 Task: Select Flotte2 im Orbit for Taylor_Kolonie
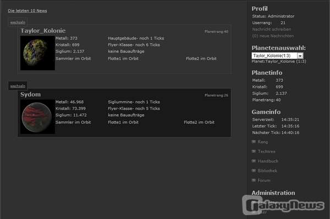[201, 59]
